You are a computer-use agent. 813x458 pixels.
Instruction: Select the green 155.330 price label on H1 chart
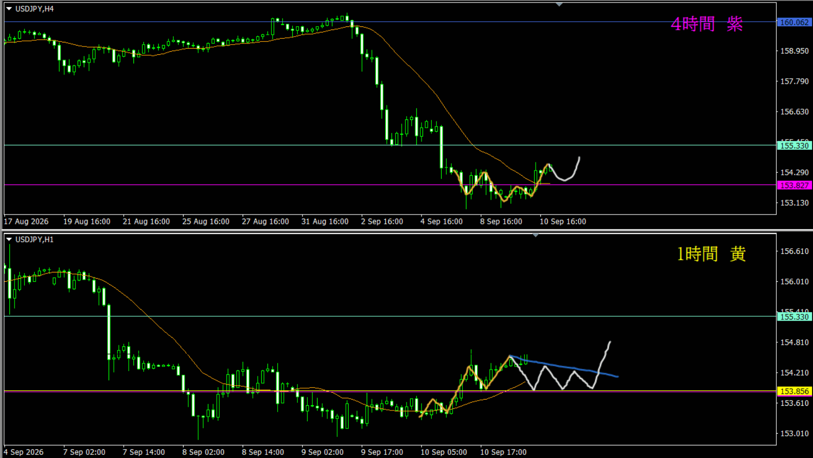click(x=794, y=317)
